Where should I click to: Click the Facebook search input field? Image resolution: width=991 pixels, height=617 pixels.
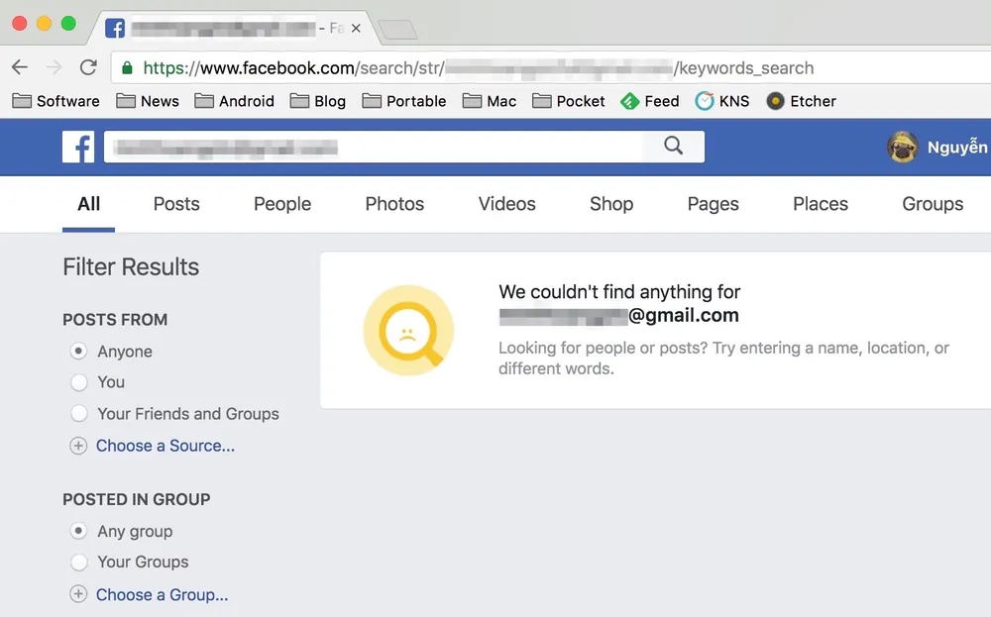click(377, 148)
